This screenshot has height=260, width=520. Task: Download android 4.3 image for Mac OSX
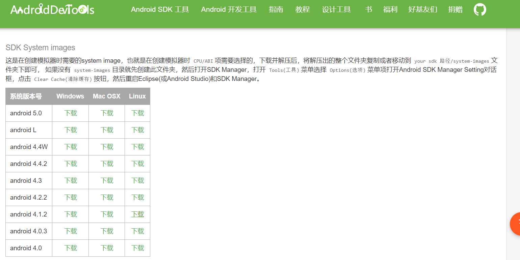click(x=107, y=180)
